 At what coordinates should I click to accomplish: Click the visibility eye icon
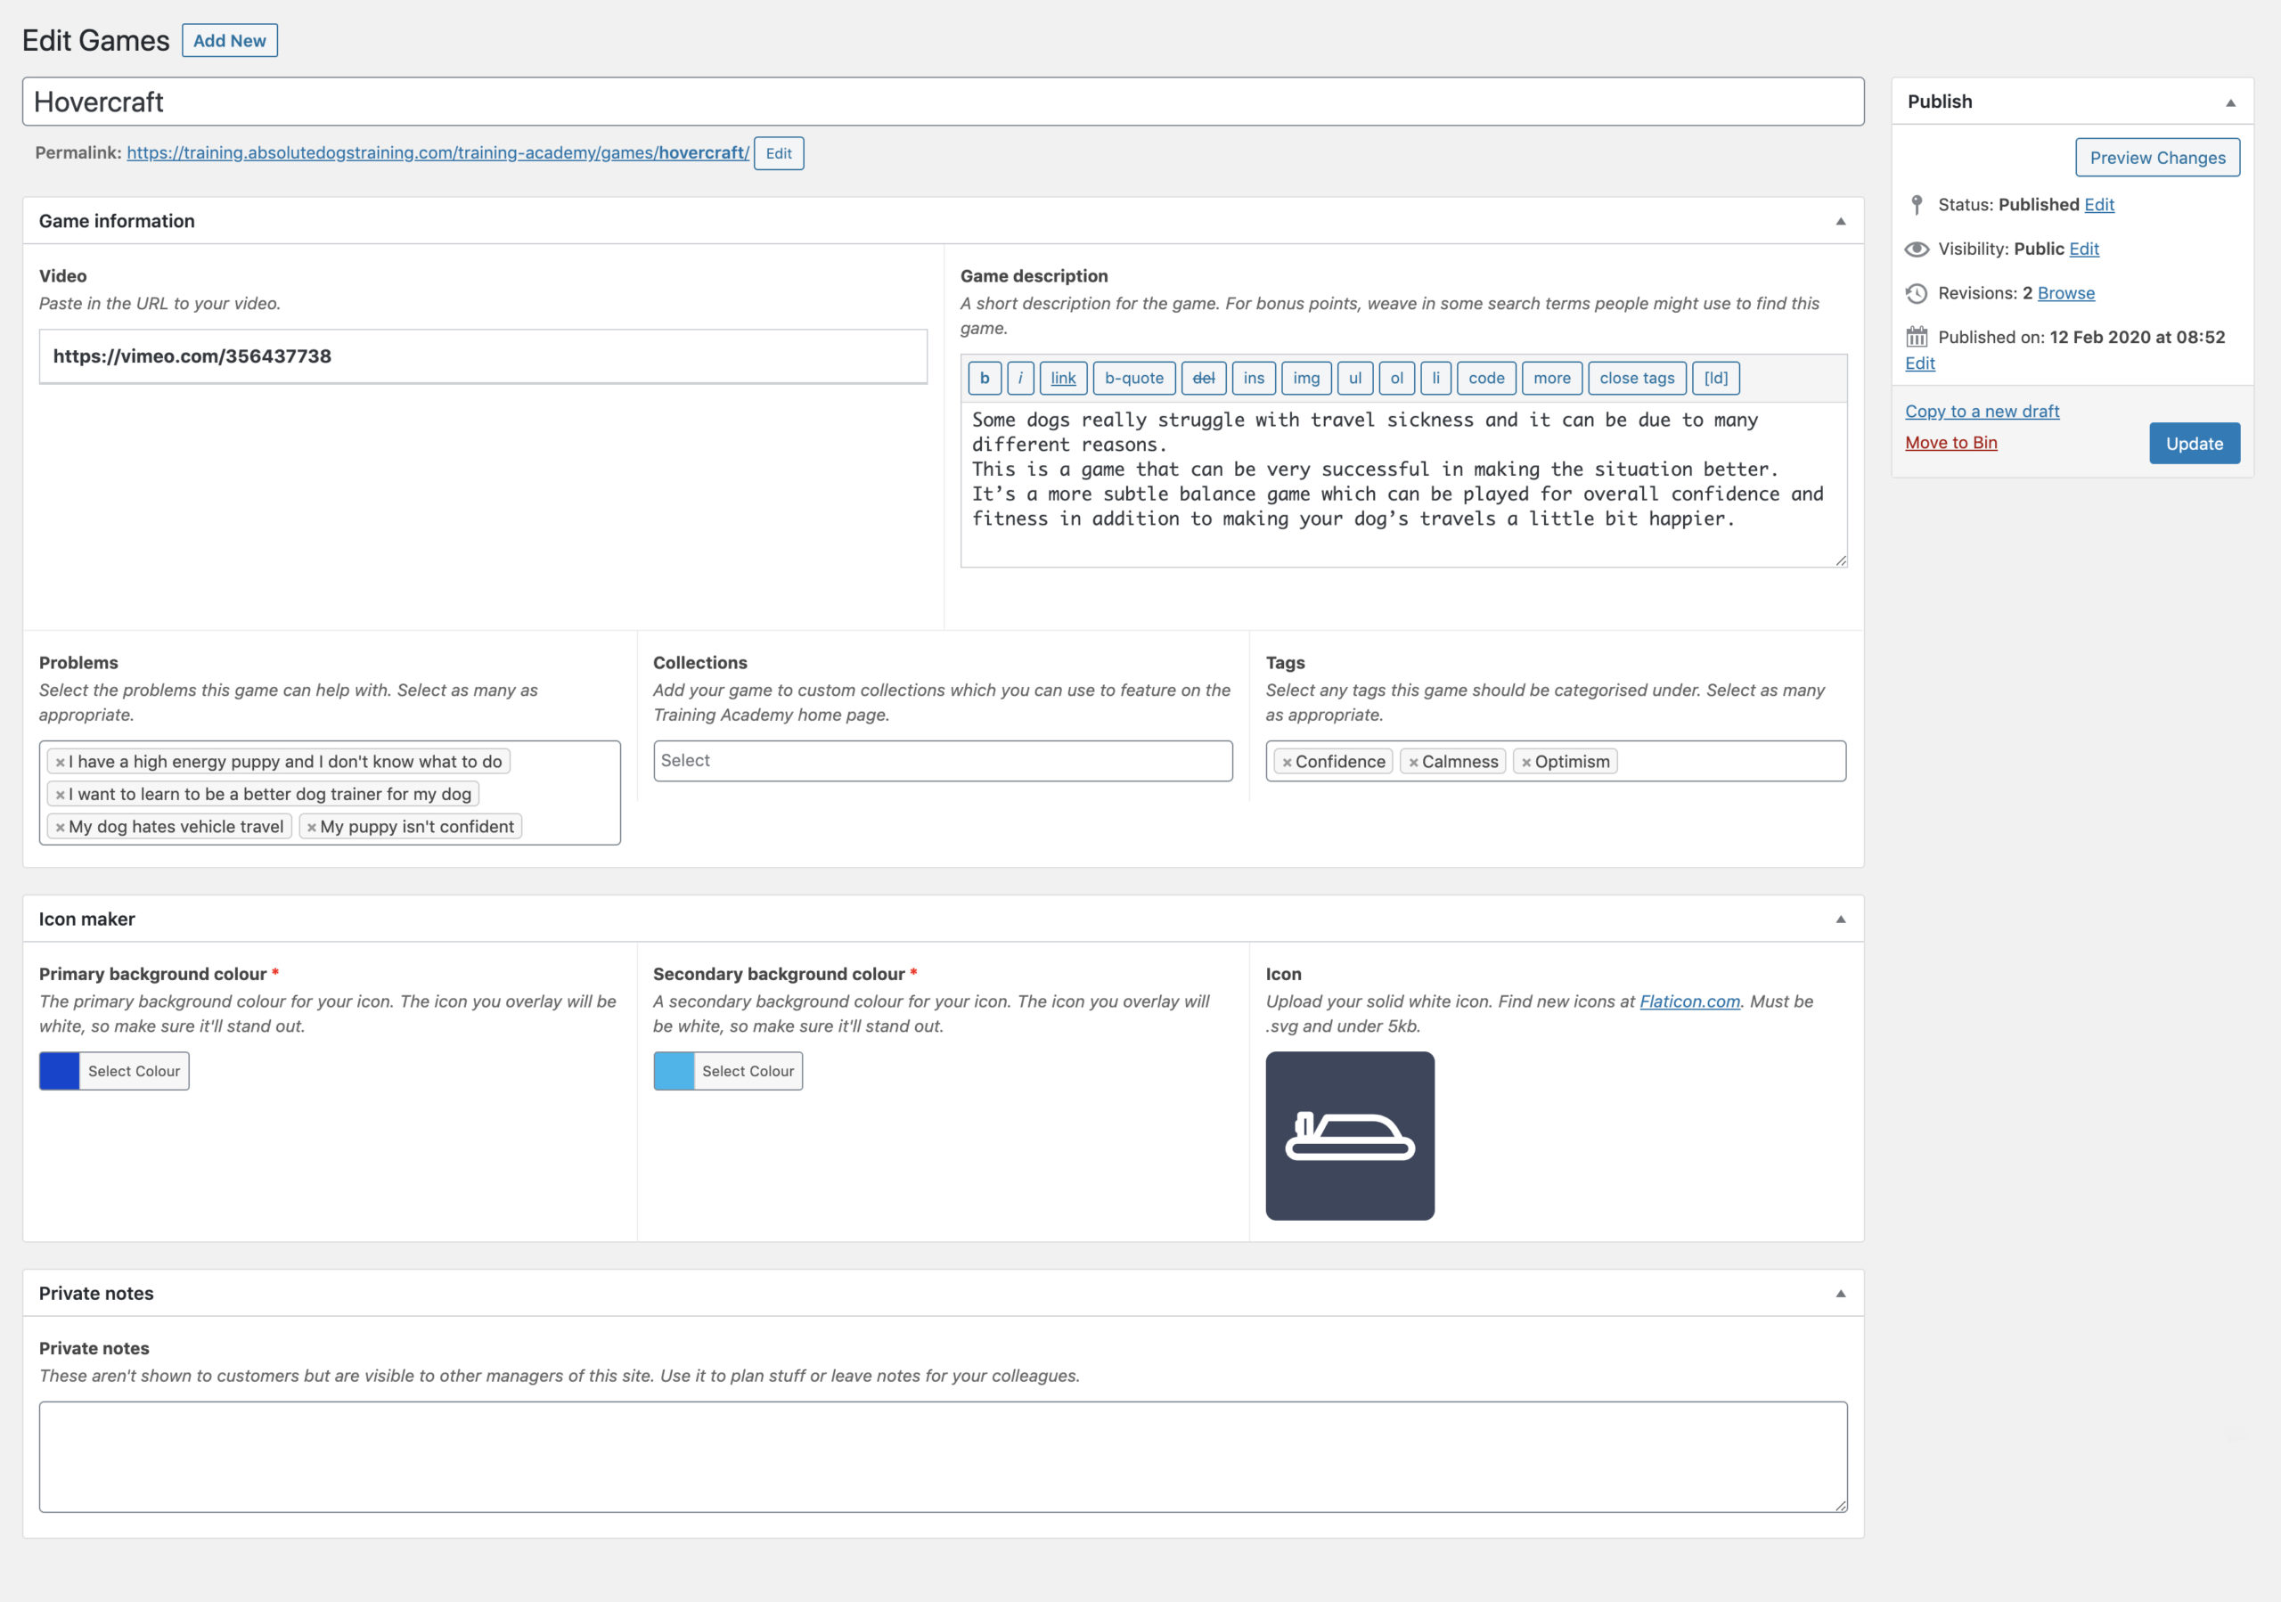pyautogui.click(x=1917, y=249)
